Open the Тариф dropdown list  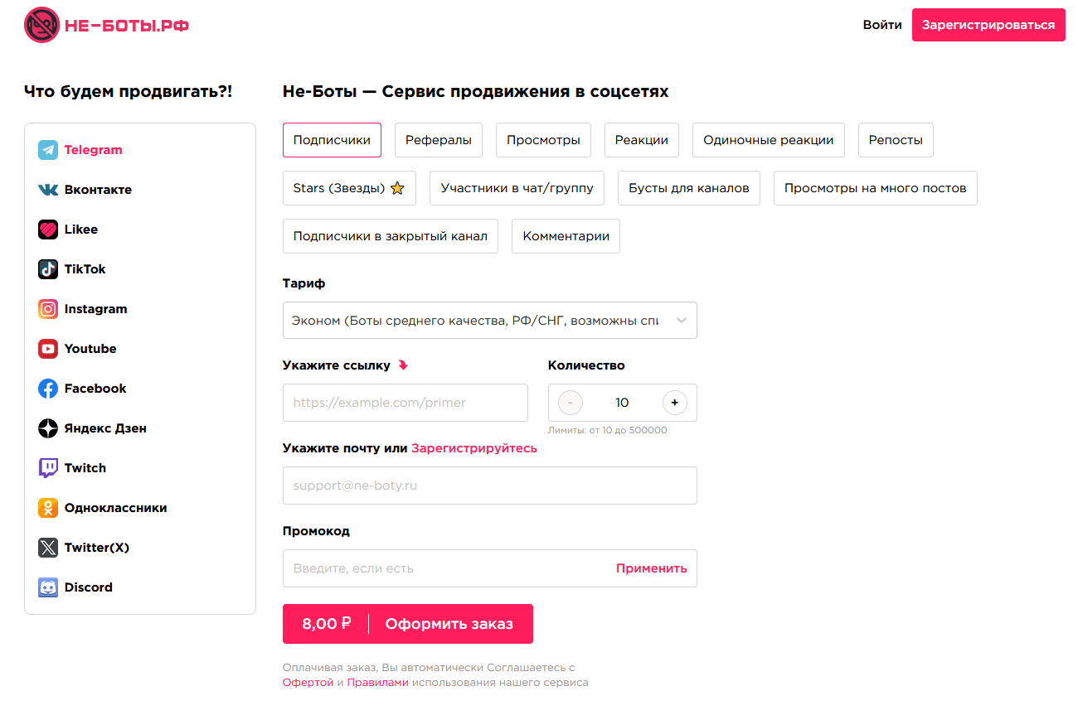[490, 321]
